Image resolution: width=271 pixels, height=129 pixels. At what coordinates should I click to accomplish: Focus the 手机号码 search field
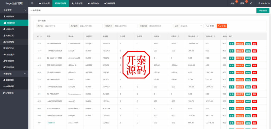[x=125, y=26]
